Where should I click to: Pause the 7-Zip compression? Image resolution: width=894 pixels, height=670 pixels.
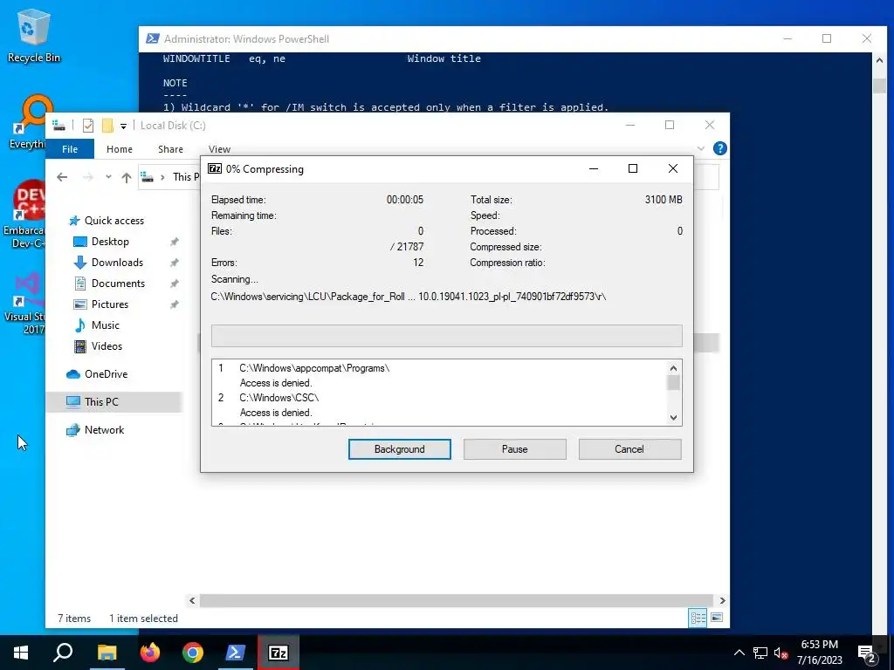click(x=514, y=449)
